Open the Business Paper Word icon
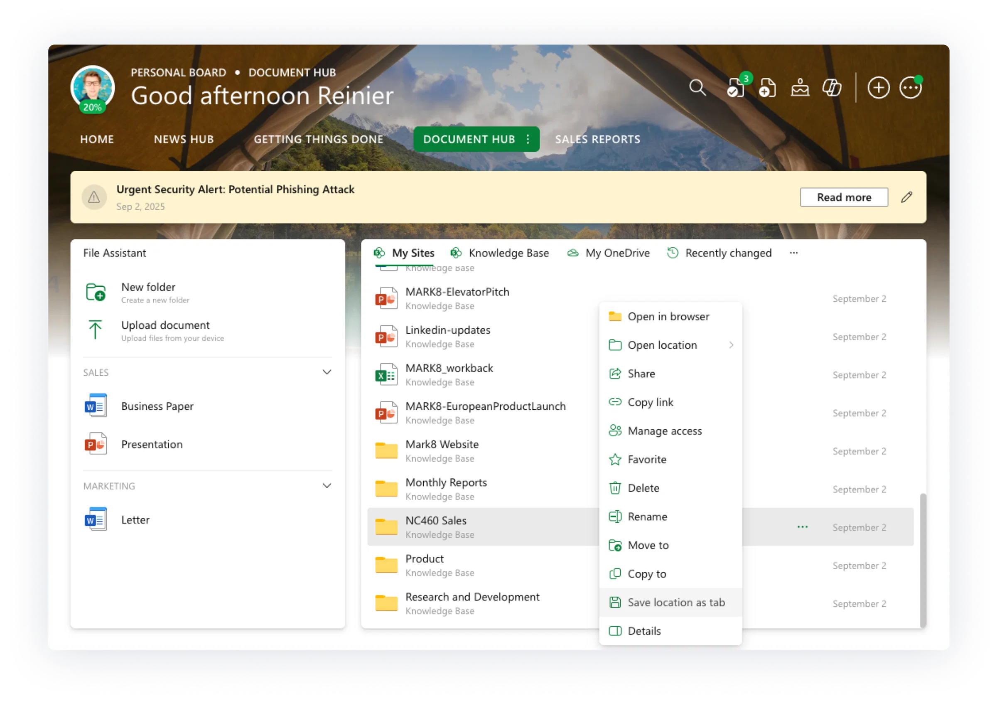 (x=96, y=406)
